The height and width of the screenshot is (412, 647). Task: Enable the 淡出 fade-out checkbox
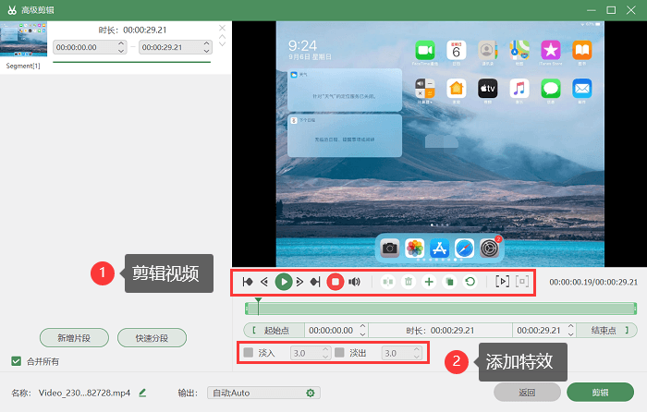click(339, 353)
